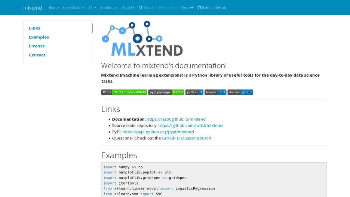Open the JOSS DOI badge
Screen dimensions: 350x197
pyautogui.click(x=124, y=92)
